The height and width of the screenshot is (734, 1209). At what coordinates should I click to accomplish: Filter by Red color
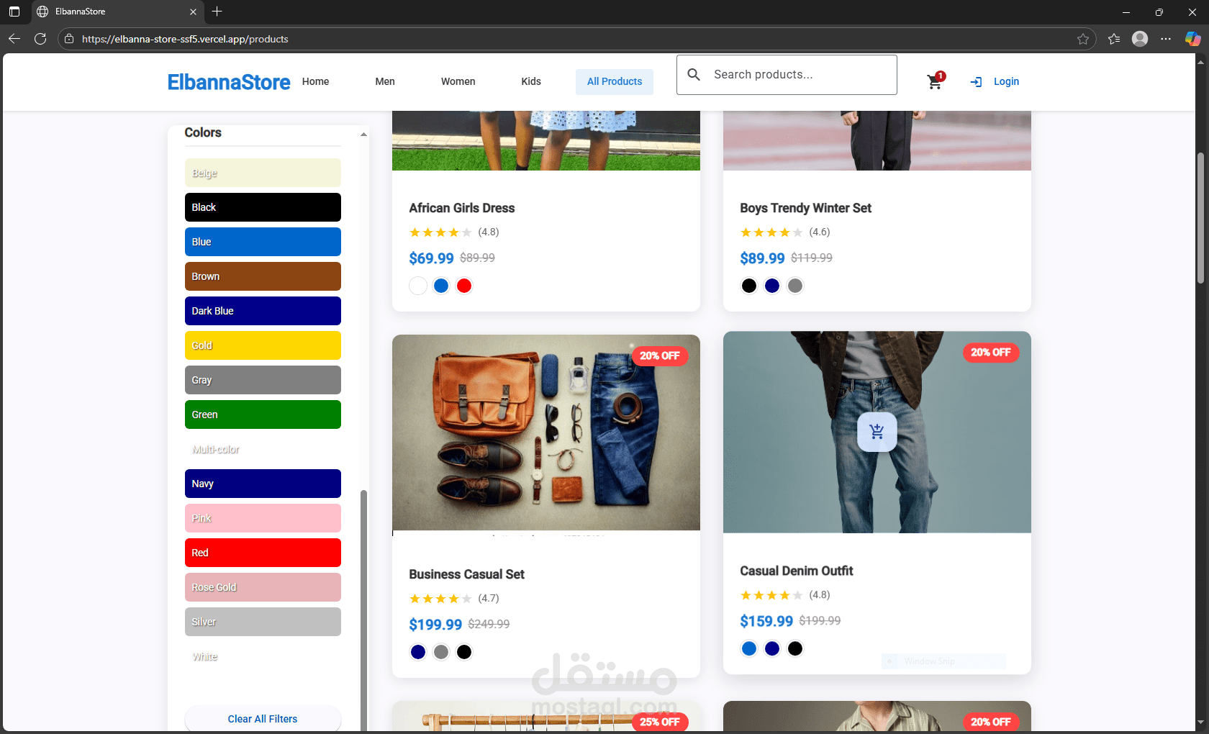coord(263,553)
